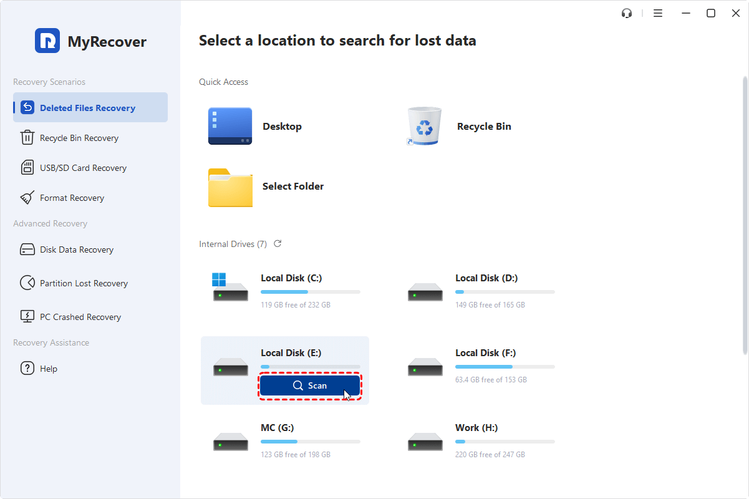Switch to Recycle Bin Recovery

(79, 138)
